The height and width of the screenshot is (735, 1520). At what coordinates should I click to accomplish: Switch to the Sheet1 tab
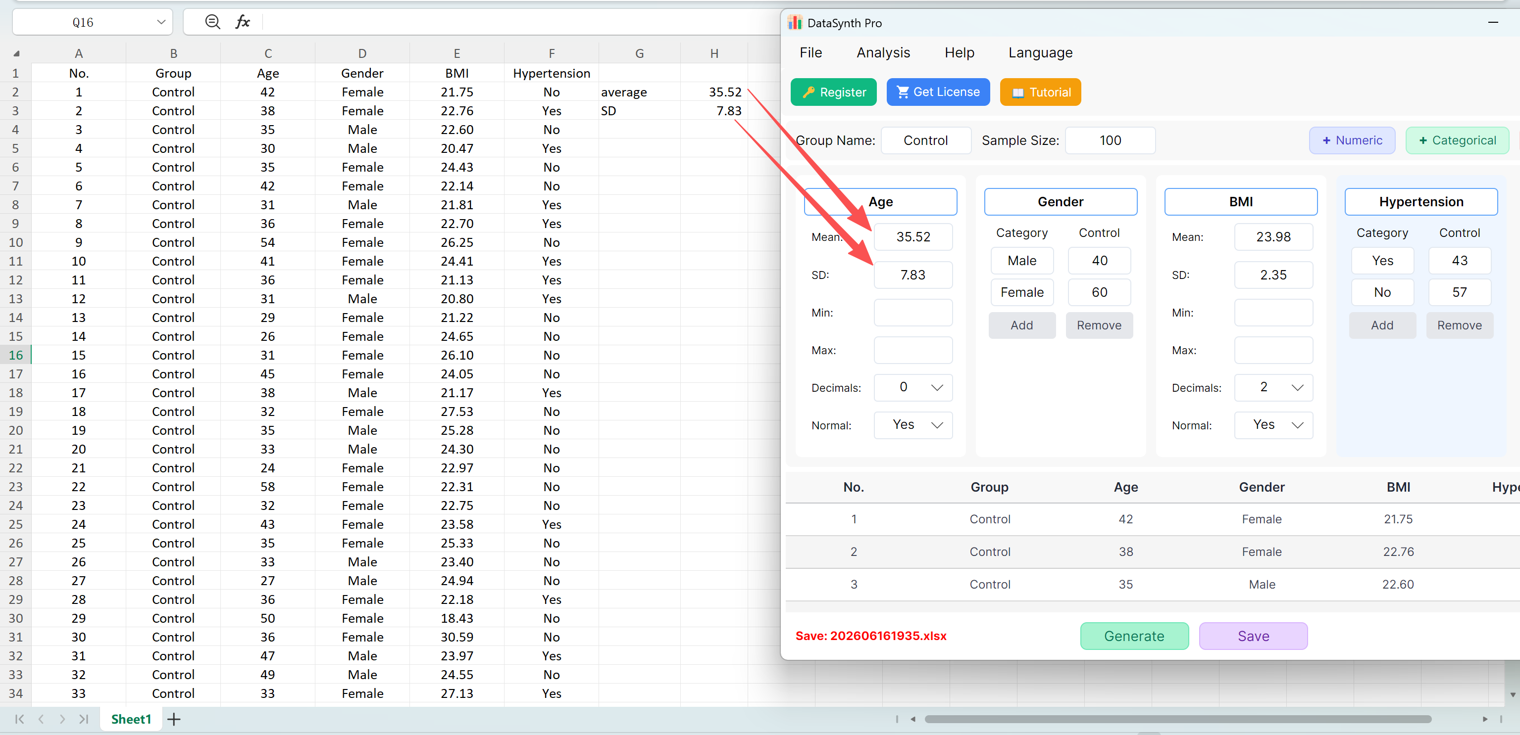pyautogui.click(x=131, y=719)
